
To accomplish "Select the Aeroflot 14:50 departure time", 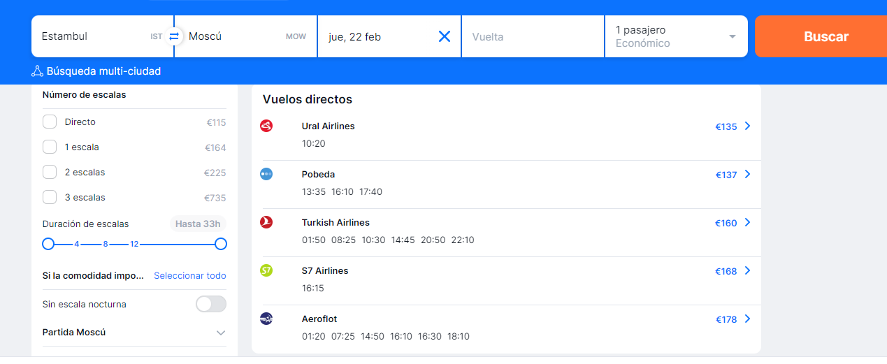I will 373,337.
